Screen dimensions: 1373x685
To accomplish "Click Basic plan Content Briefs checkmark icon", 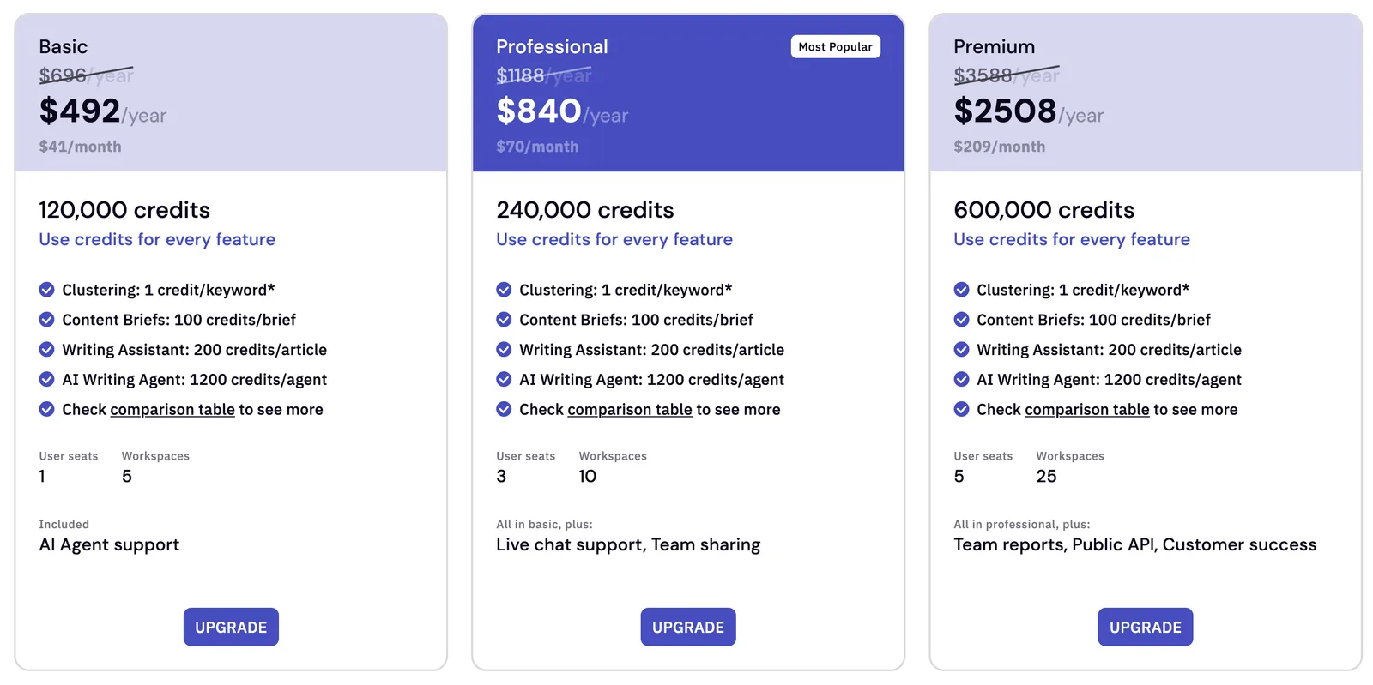I will [x=47, y=320].
